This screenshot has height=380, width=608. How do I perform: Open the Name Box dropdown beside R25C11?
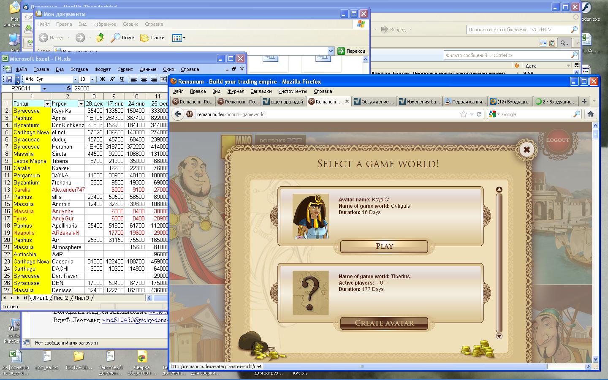[x=44, y=89]
